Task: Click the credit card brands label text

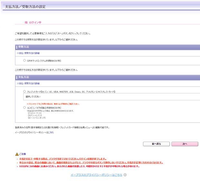Action: [71, 92]
